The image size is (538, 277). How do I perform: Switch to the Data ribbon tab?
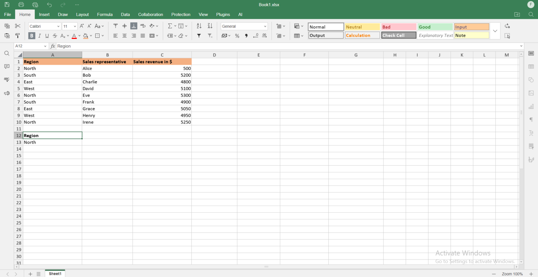tap(125, 14)
